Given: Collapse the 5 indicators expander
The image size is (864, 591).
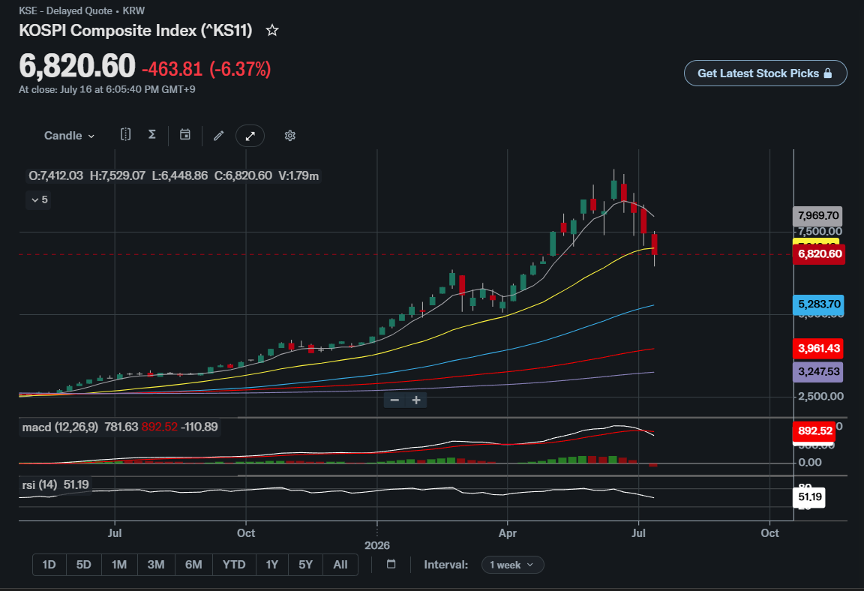Looking at the screenshot, I should point(38,200).
